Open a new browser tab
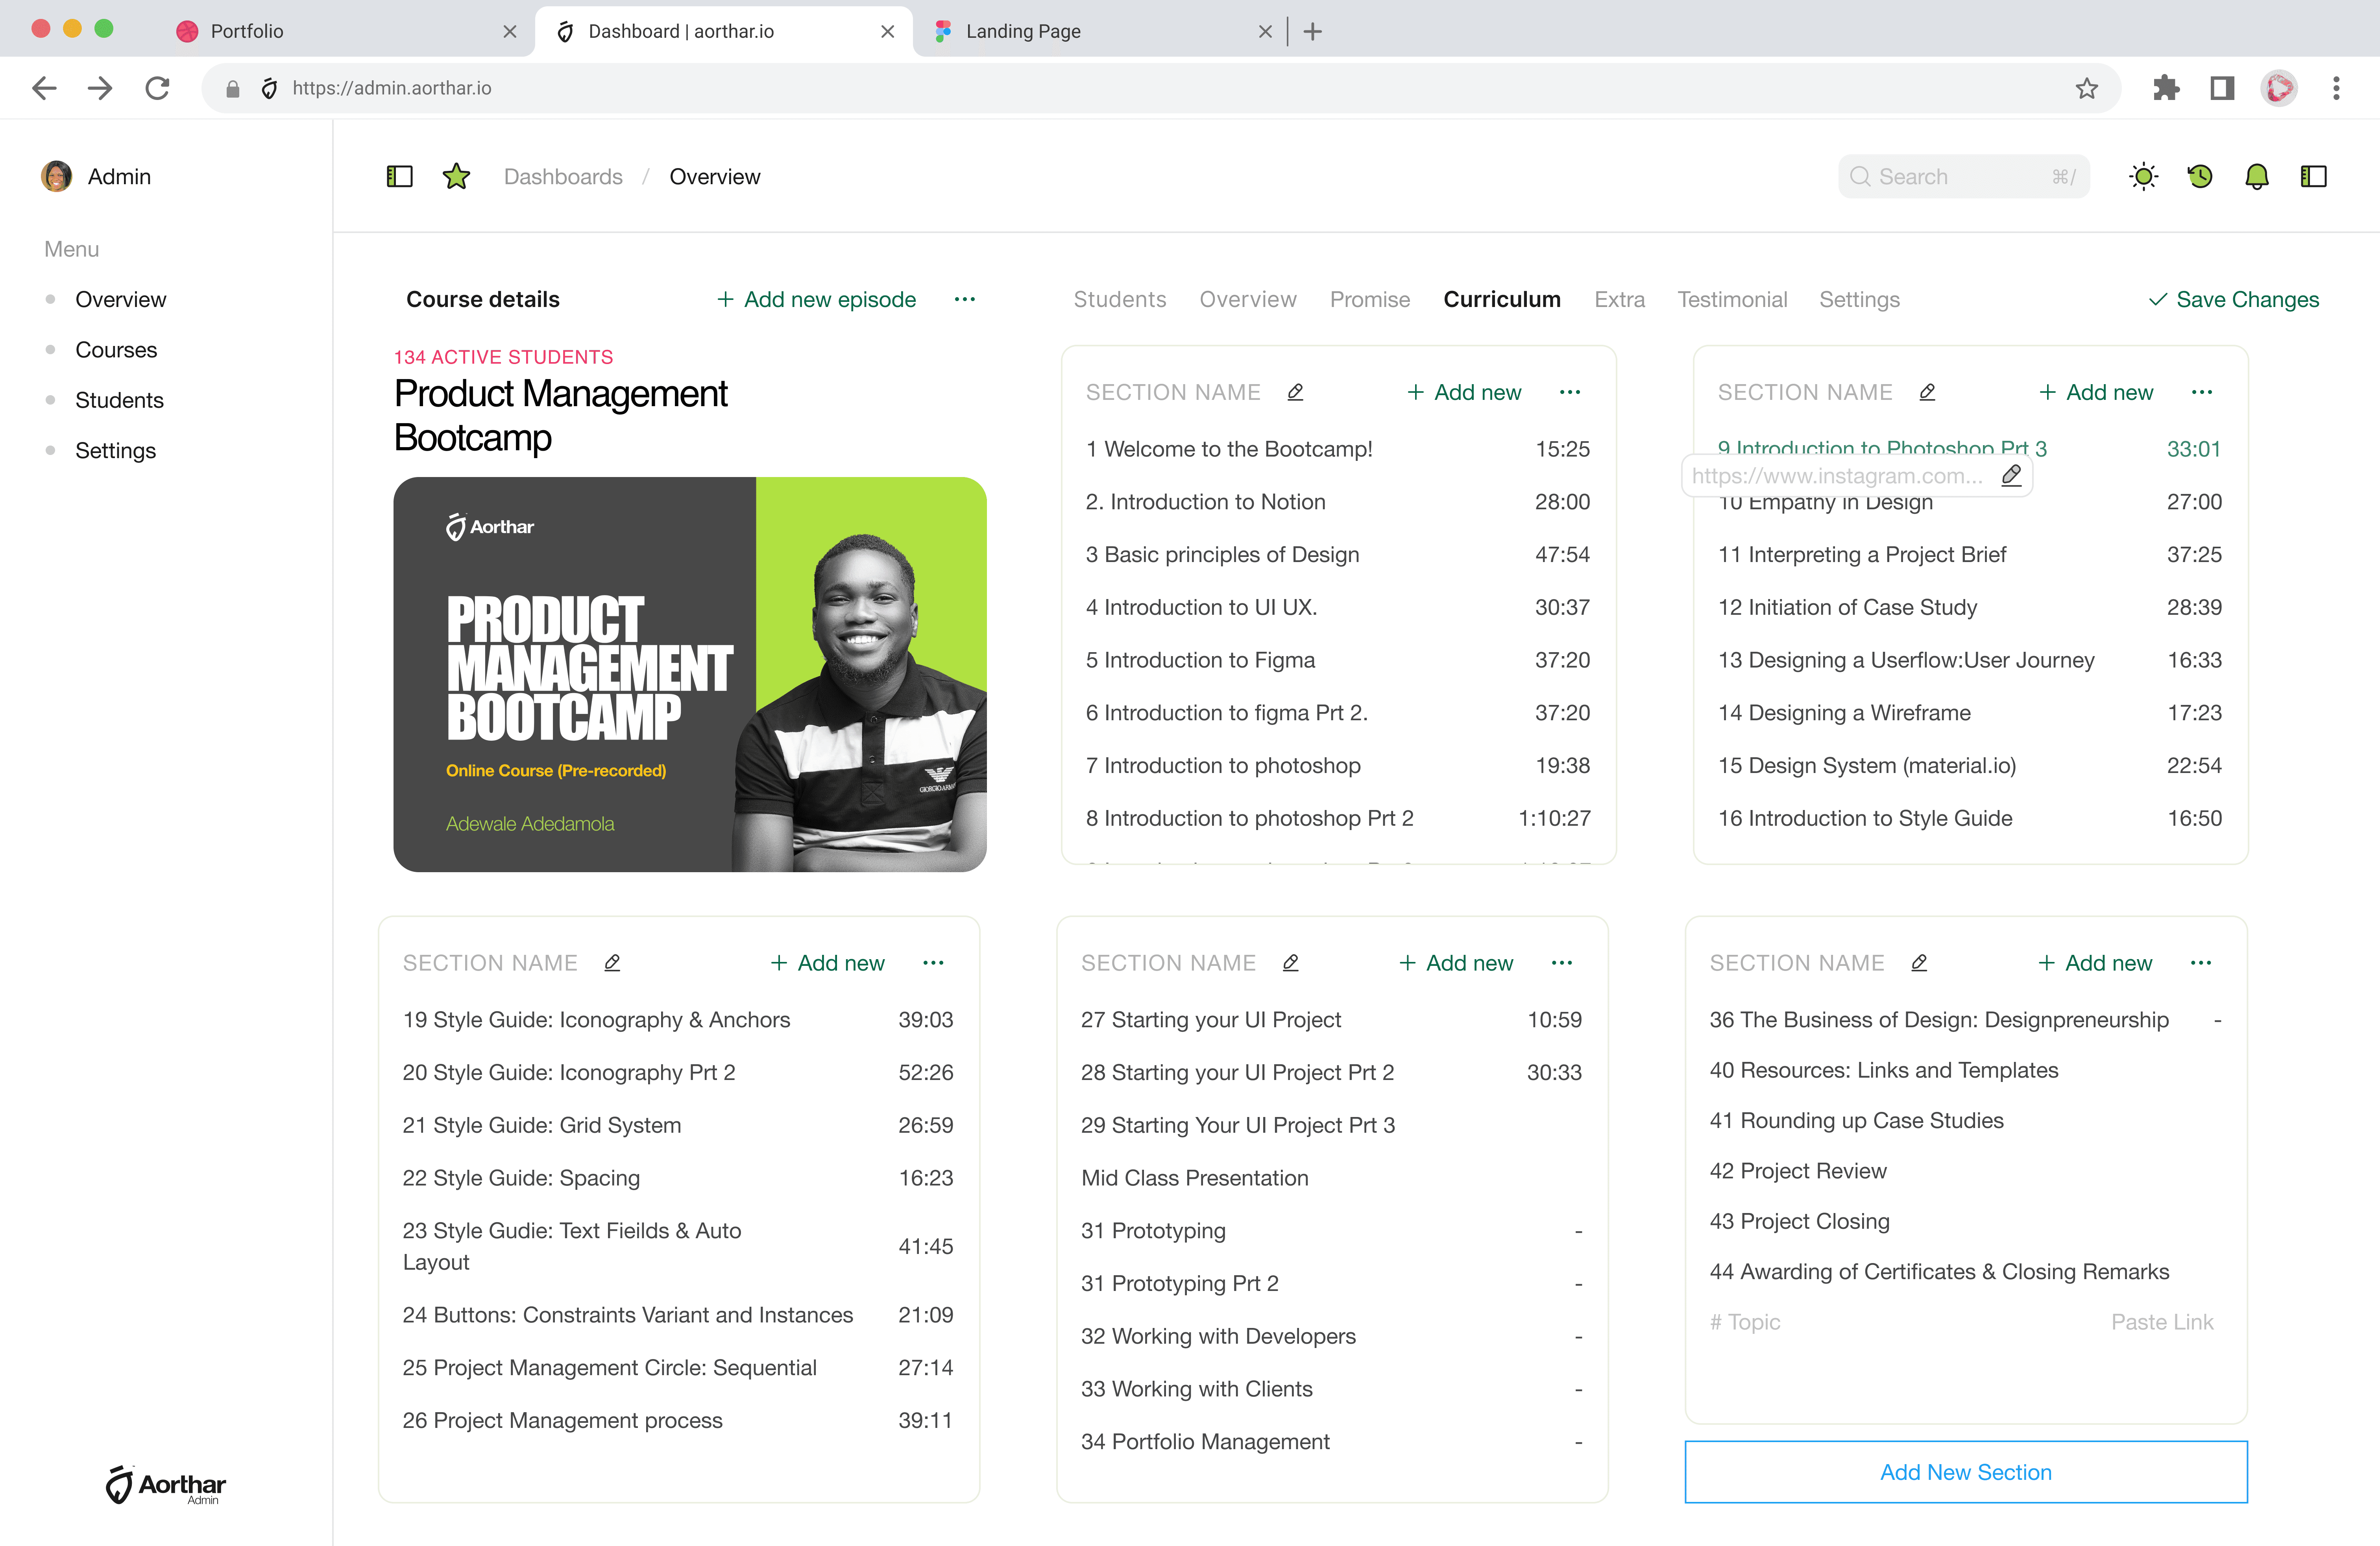 1313,31
